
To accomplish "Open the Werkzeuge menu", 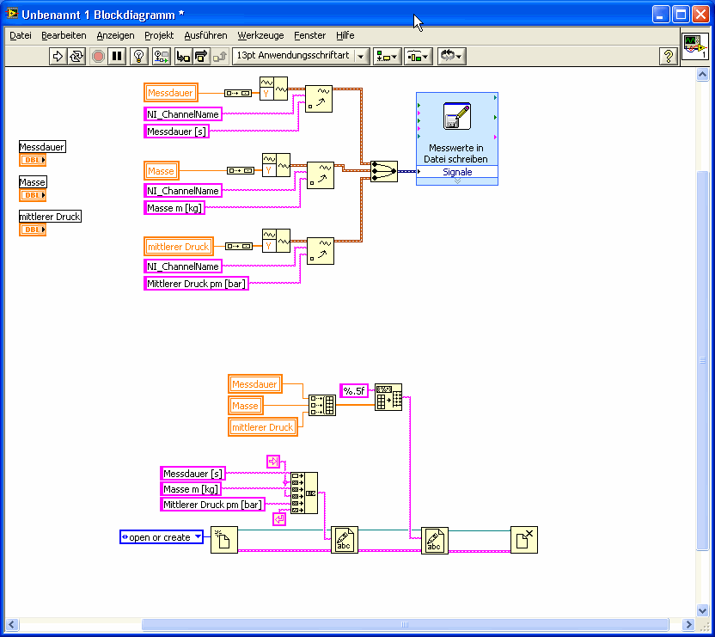I will pyautogui.click(x=260, y=35).
